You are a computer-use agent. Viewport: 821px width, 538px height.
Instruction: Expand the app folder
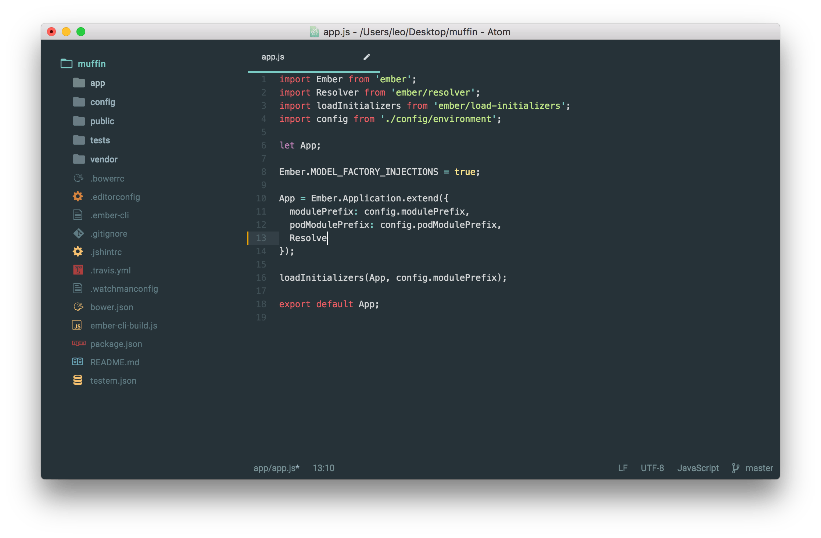coord(97,83)
